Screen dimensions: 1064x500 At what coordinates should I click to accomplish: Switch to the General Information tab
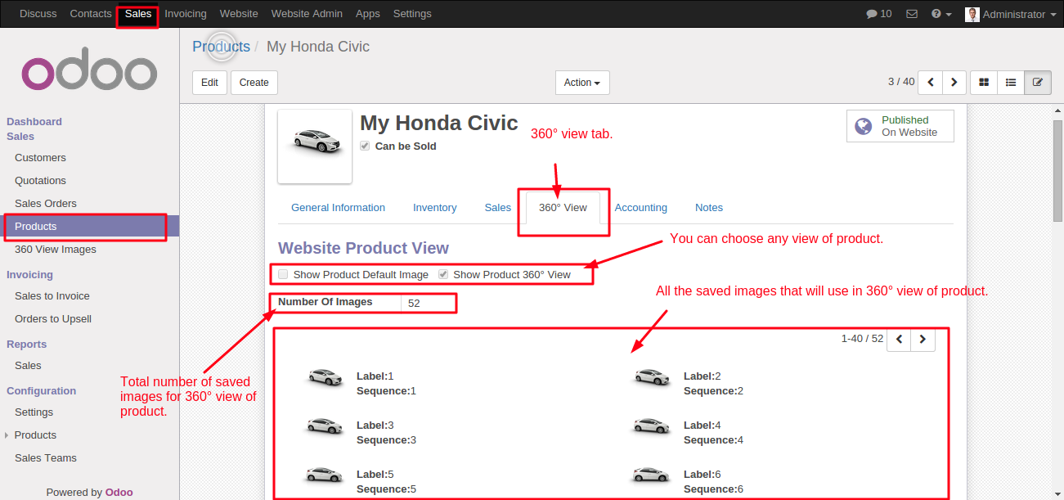click(x=338, y=208)
